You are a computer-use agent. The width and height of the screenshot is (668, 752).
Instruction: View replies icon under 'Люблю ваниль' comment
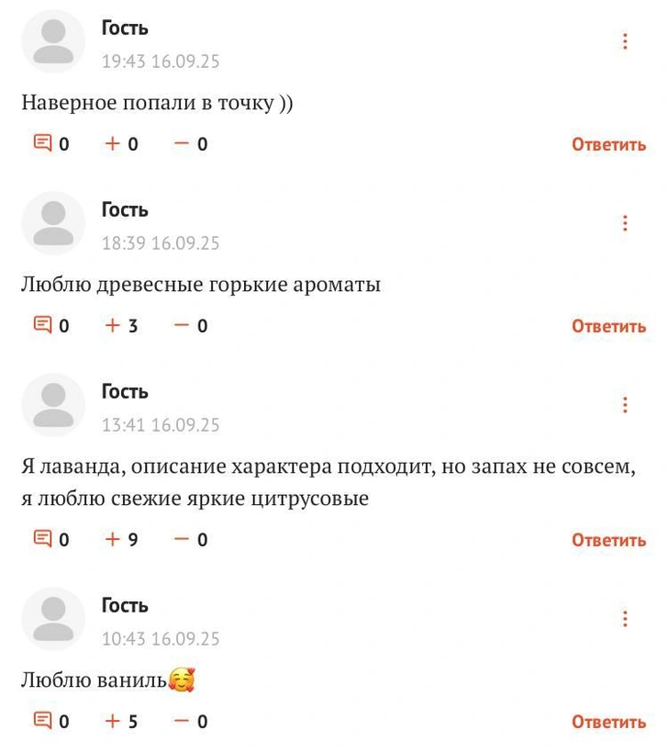tap(42, 722)
